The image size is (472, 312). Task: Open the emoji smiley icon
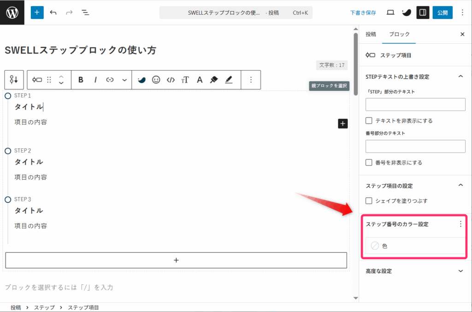pos(156,80)
